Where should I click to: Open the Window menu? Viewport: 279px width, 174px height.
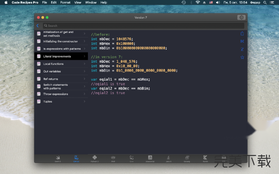[x=91, y=2]
